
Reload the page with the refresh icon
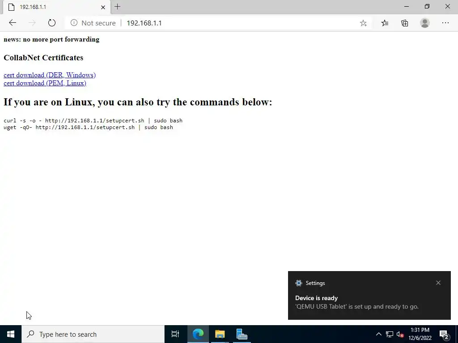point(52,23)
